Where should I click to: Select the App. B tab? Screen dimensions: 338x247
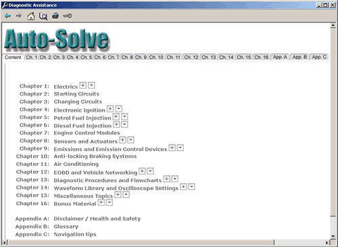pyautogui.click(x=299, y=57)
